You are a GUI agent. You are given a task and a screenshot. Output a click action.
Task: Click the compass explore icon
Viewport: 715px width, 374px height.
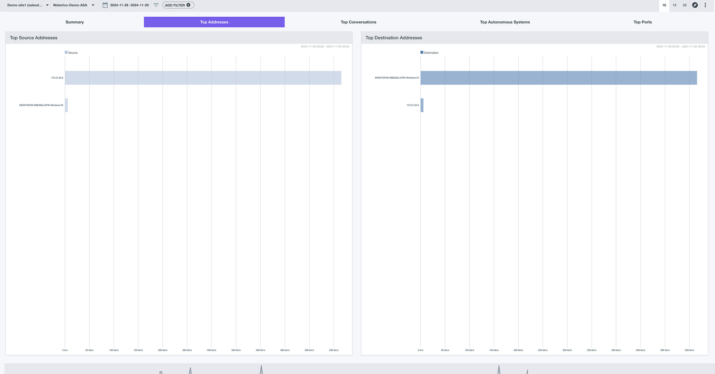click(x=695, y=5)
